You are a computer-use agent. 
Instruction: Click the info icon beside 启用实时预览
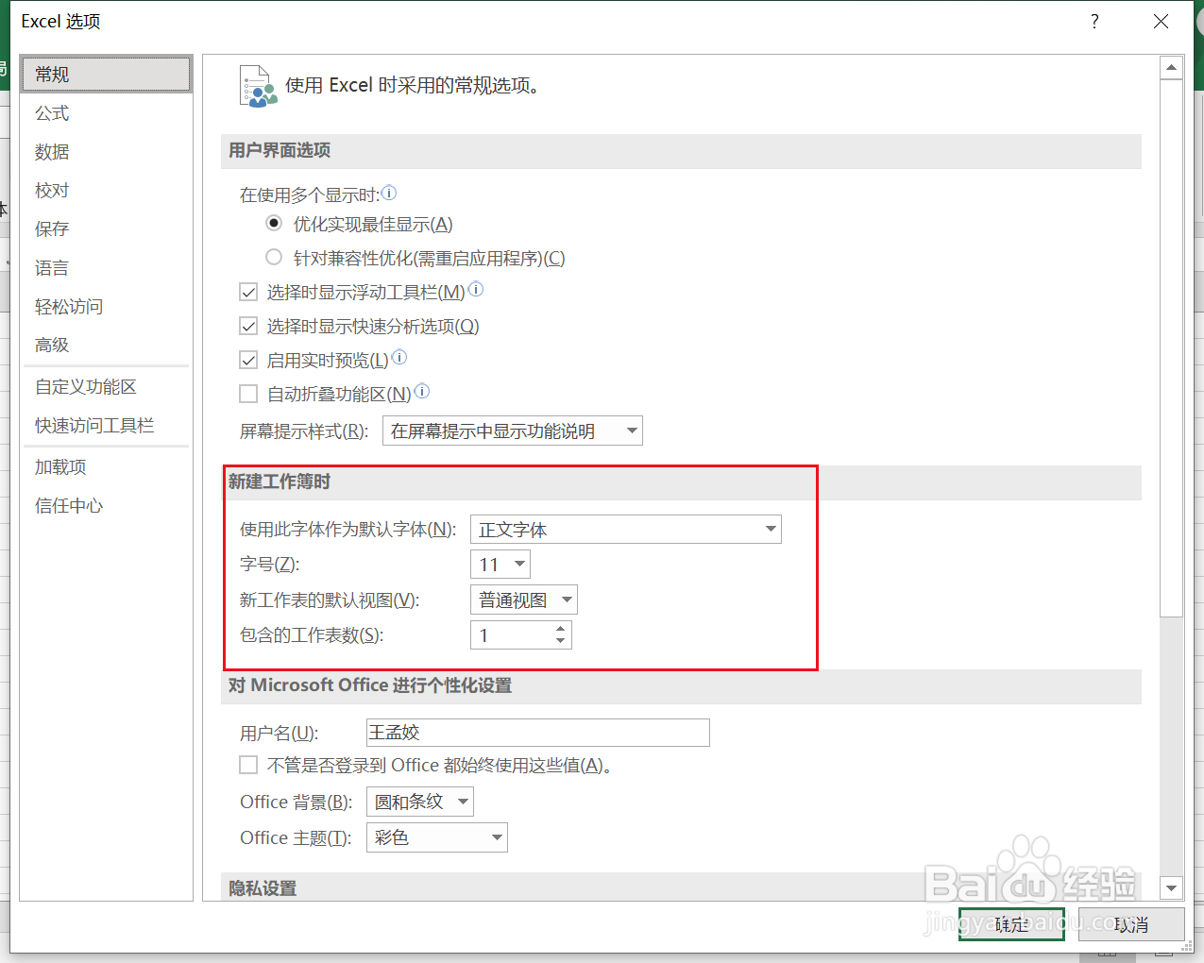pos(398,357)
